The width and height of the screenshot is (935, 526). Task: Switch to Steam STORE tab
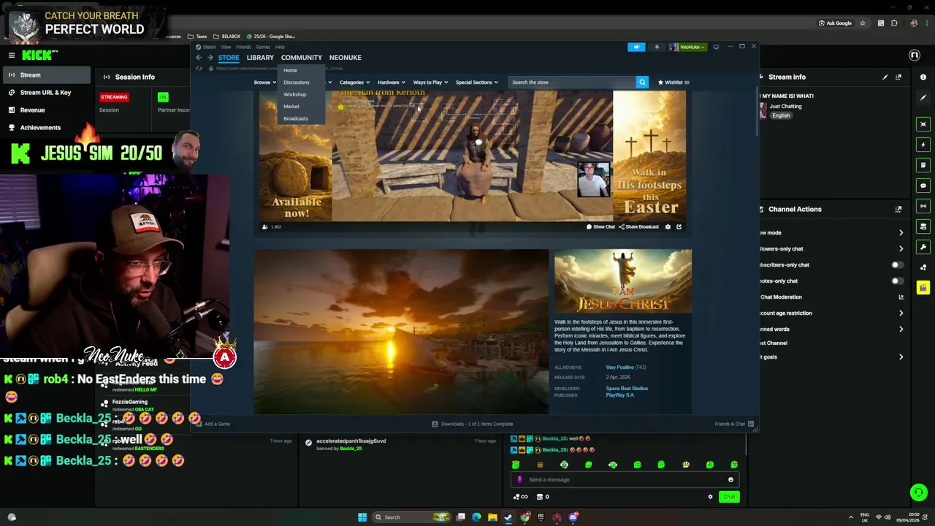point(229,58)
